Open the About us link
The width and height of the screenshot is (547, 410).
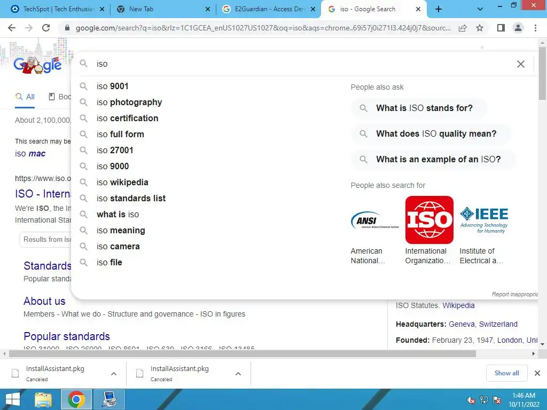44,301
